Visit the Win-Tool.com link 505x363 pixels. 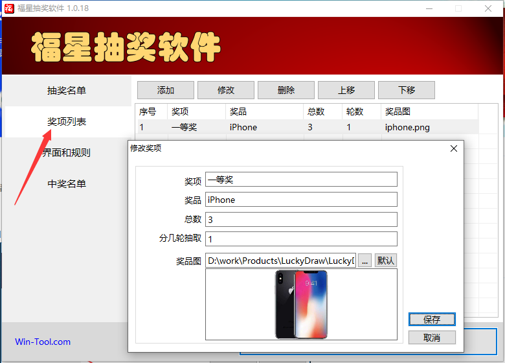43,342
